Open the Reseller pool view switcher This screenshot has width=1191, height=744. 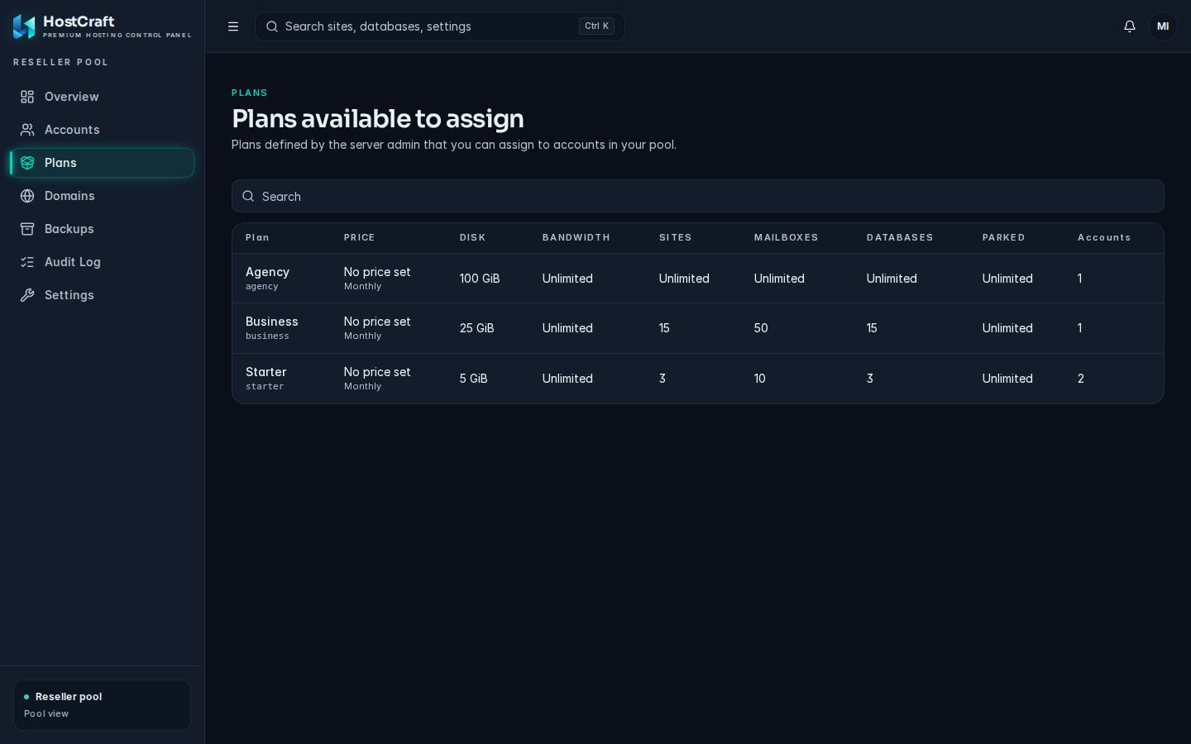coord(103,705)
